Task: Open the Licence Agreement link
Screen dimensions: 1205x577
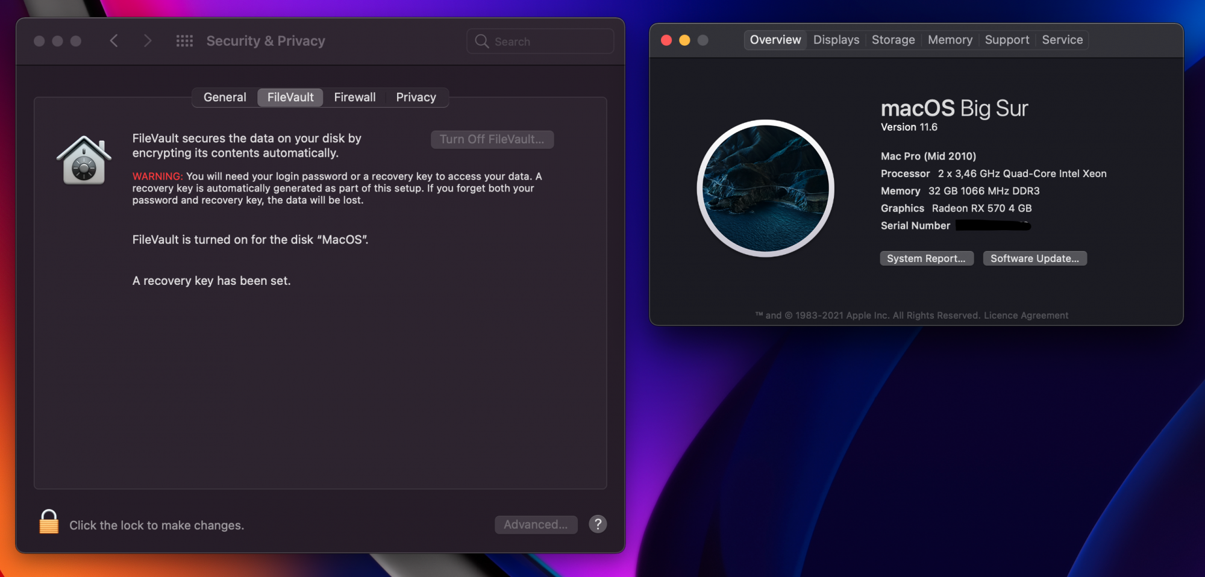Action: click(1026, 316)
